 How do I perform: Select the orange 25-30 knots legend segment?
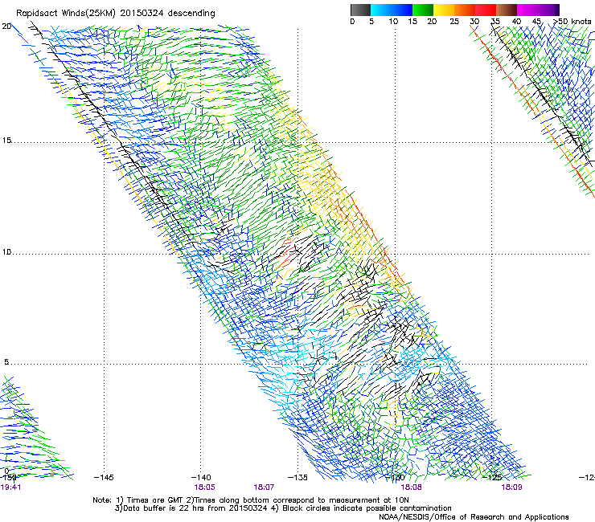click(465, 10)
